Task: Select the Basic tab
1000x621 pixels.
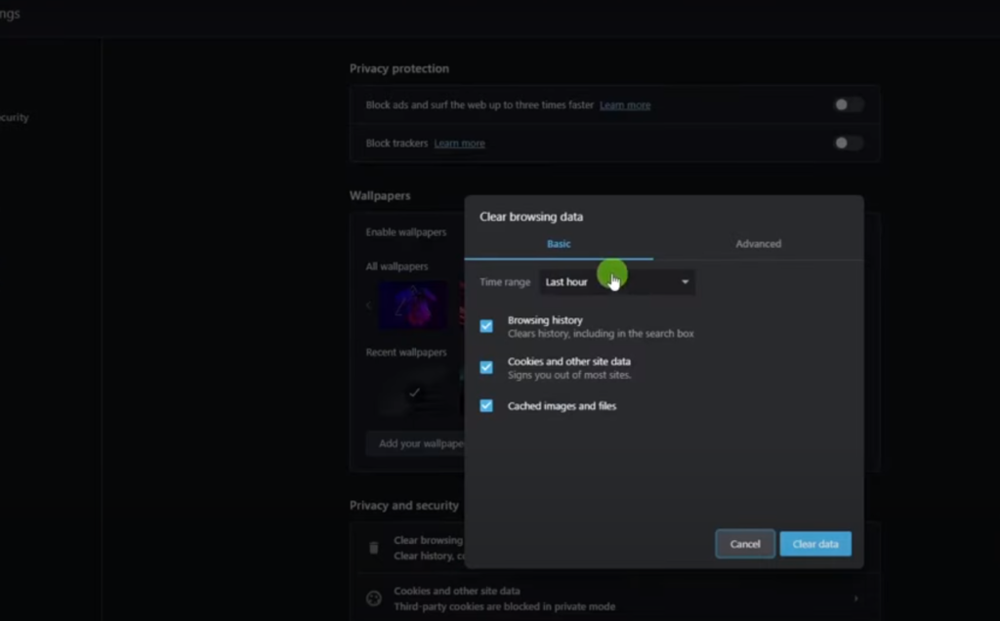Action: pos(559,244)
